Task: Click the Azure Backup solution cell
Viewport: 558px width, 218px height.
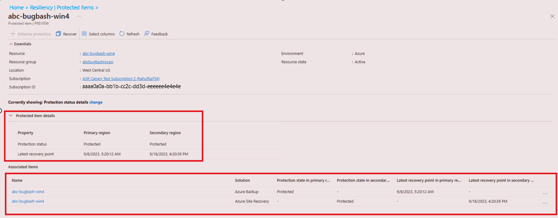Action: (247, 192)
